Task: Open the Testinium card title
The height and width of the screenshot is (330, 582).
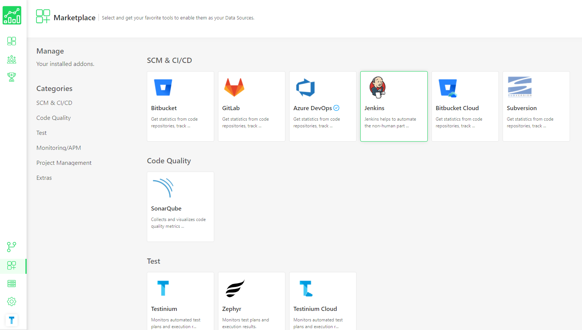Action: click(x=164, y=309)
